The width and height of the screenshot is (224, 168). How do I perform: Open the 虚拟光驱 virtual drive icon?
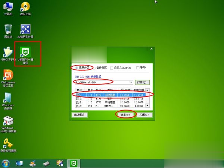tap(25, 7)
